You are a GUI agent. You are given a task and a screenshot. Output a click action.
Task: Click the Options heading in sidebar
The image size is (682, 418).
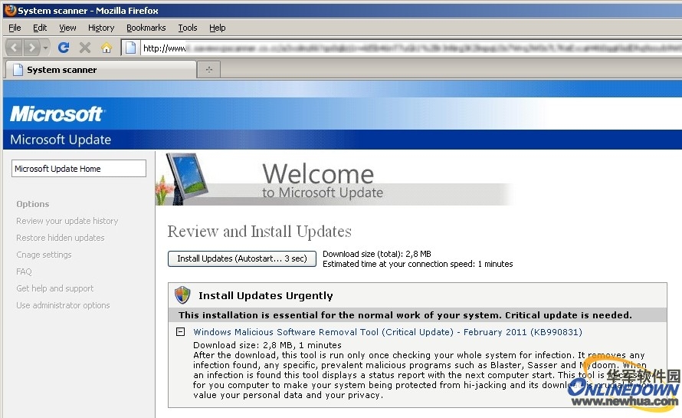click(x=33, y=204)
